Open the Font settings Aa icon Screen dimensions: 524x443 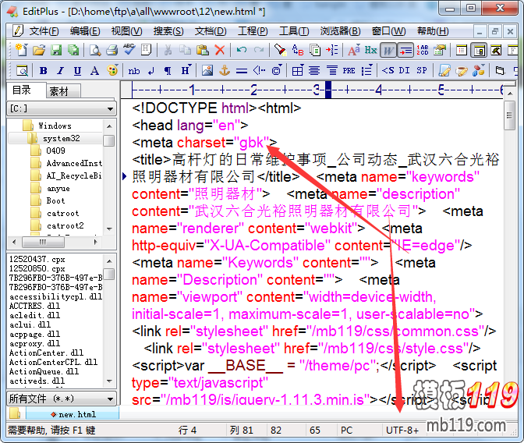coord(354,50)
